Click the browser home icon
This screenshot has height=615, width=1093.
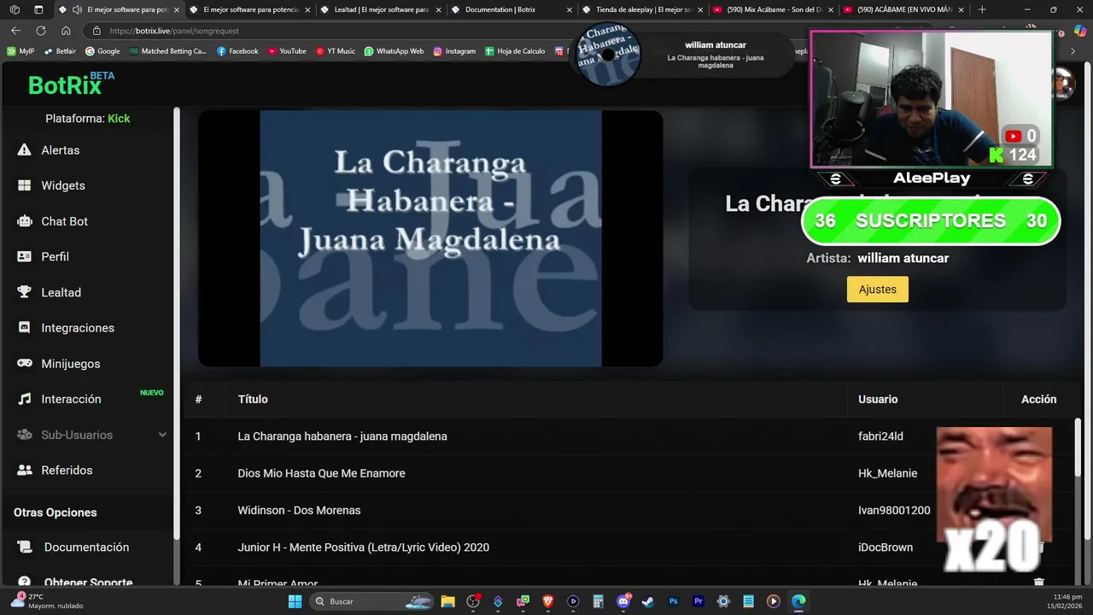(66, 31)
